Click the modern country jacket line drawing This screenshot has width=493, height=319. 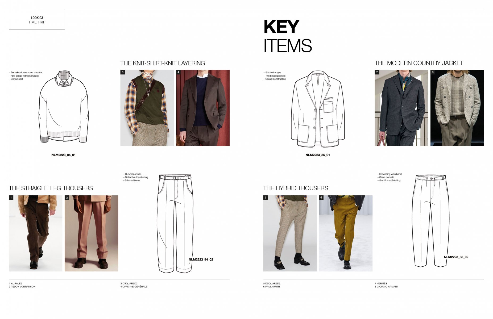tap(318, 109)
